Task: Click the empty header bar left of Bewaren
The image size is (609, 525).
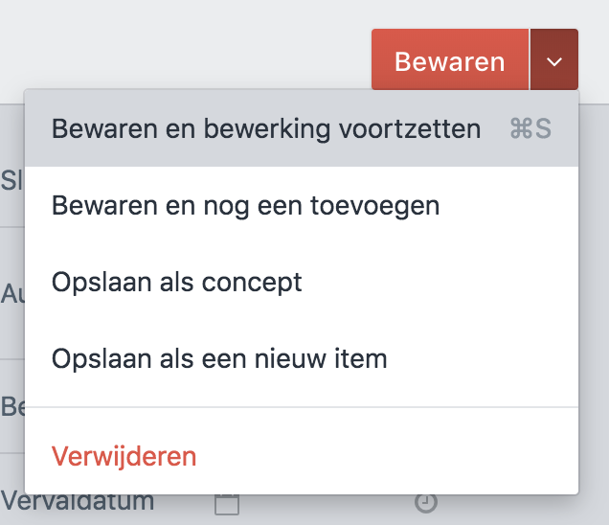Action: pos(186,52)
